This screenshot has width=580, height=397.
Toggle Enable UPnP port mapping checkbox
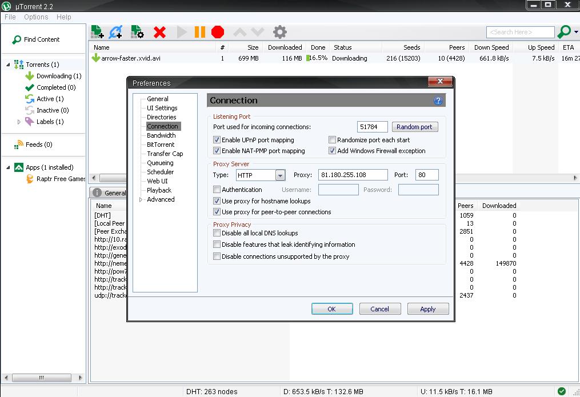pyautogui.click(x=217, y=140)
